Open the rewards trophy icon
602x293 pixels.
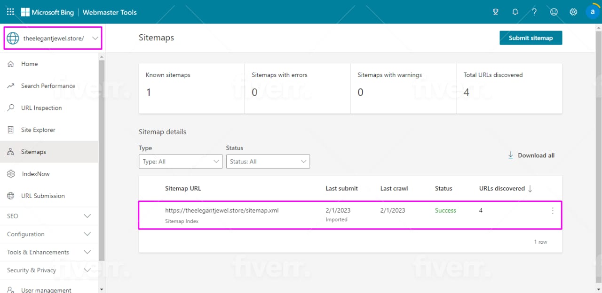pos(495,12)
